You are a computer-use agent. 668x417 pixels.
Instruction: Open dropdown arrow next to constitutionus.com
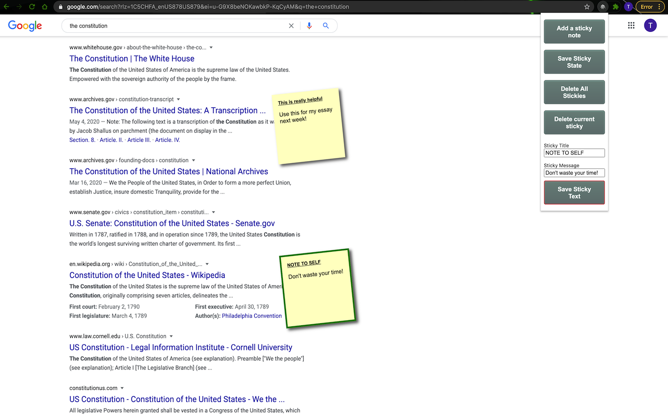[x=122, y=388]
